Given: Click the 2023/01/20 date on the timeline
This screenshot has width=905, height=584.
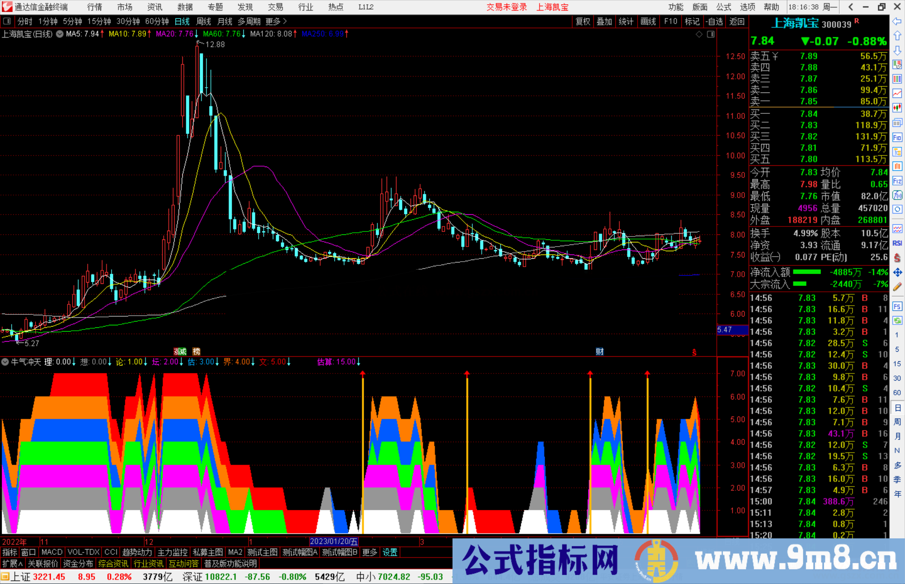Looking at the screenshot, I should pyautogui.click(x=333, y=541).
